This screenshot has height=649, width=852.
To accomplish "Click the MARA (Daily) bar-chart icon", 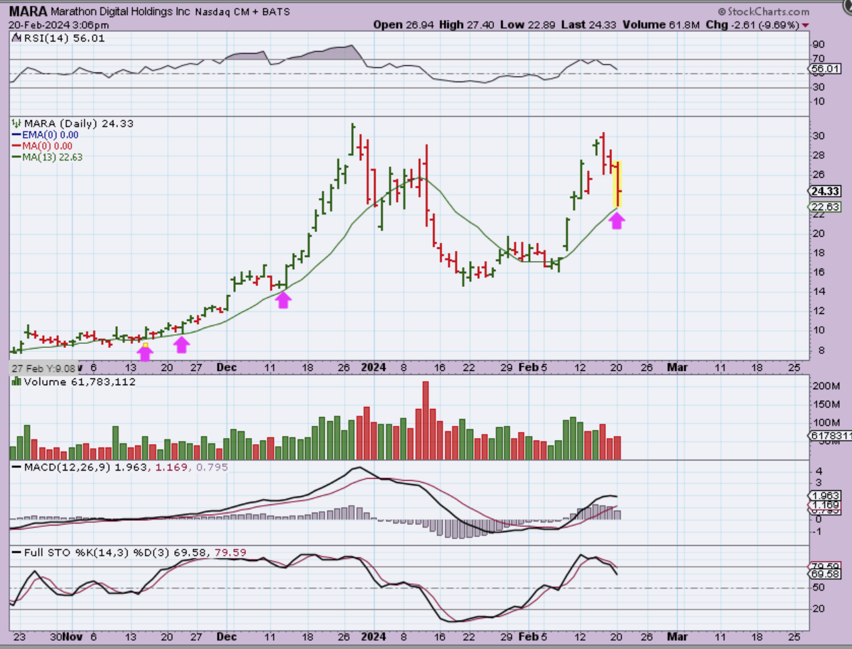I will [17, 123].
